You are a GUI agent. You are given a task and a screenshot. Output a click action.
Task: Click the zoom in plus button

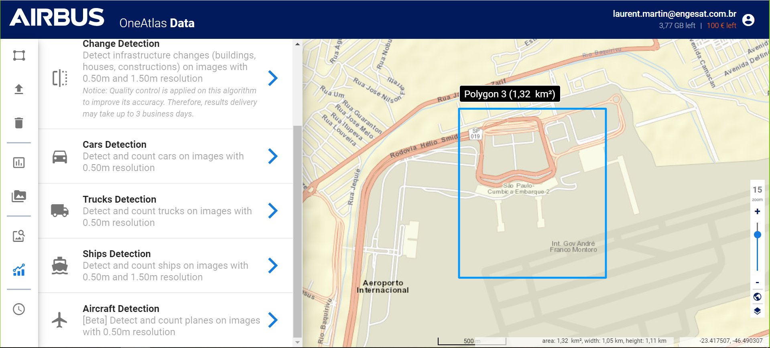click(757, 211)
